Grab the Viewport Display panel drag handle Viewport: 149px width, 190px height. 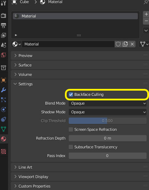(146, 177)
